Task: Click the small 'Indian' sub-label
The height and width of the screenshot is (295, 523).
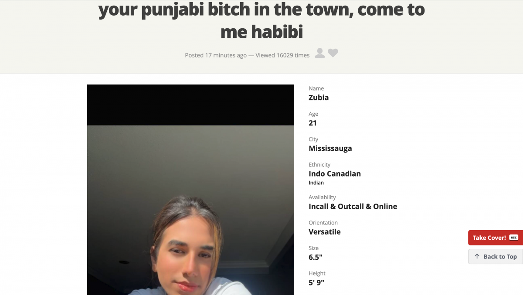Action: (x=316, y=183)
